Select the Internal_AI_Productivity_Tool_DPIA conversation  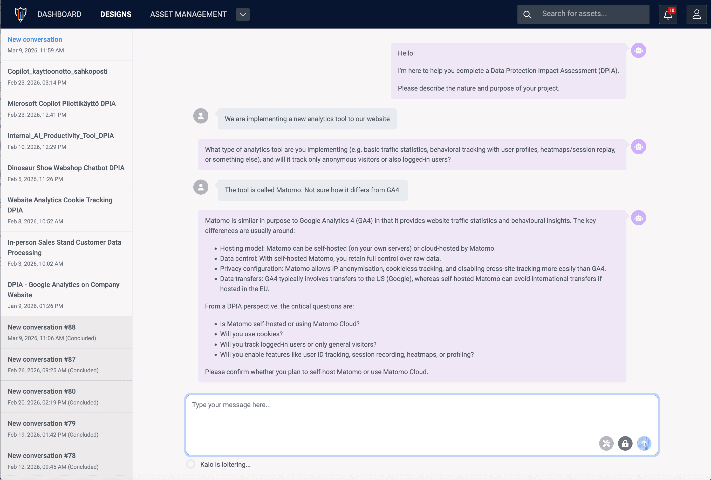66,141
